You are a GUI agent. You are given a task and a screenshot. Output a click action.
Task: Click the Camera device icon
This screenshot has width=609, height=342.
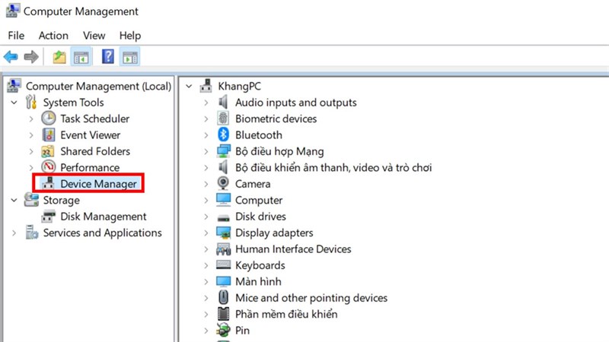pyautogui.click(x=223, y=183)
